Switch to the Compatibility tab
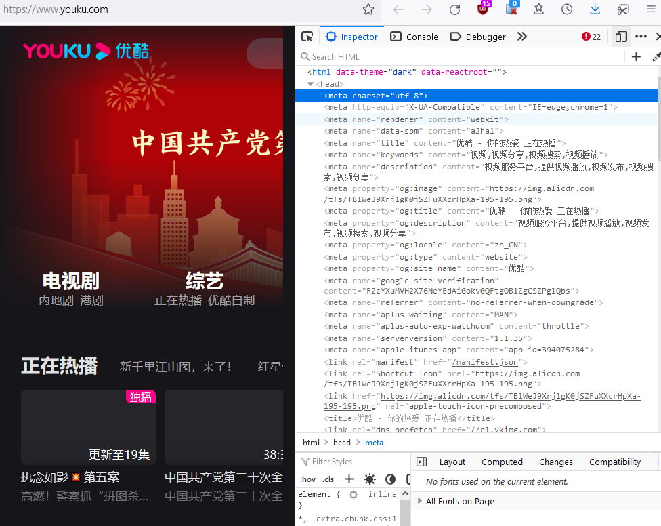The width and height of the screenshot is (661, 526). pos(615,462)
